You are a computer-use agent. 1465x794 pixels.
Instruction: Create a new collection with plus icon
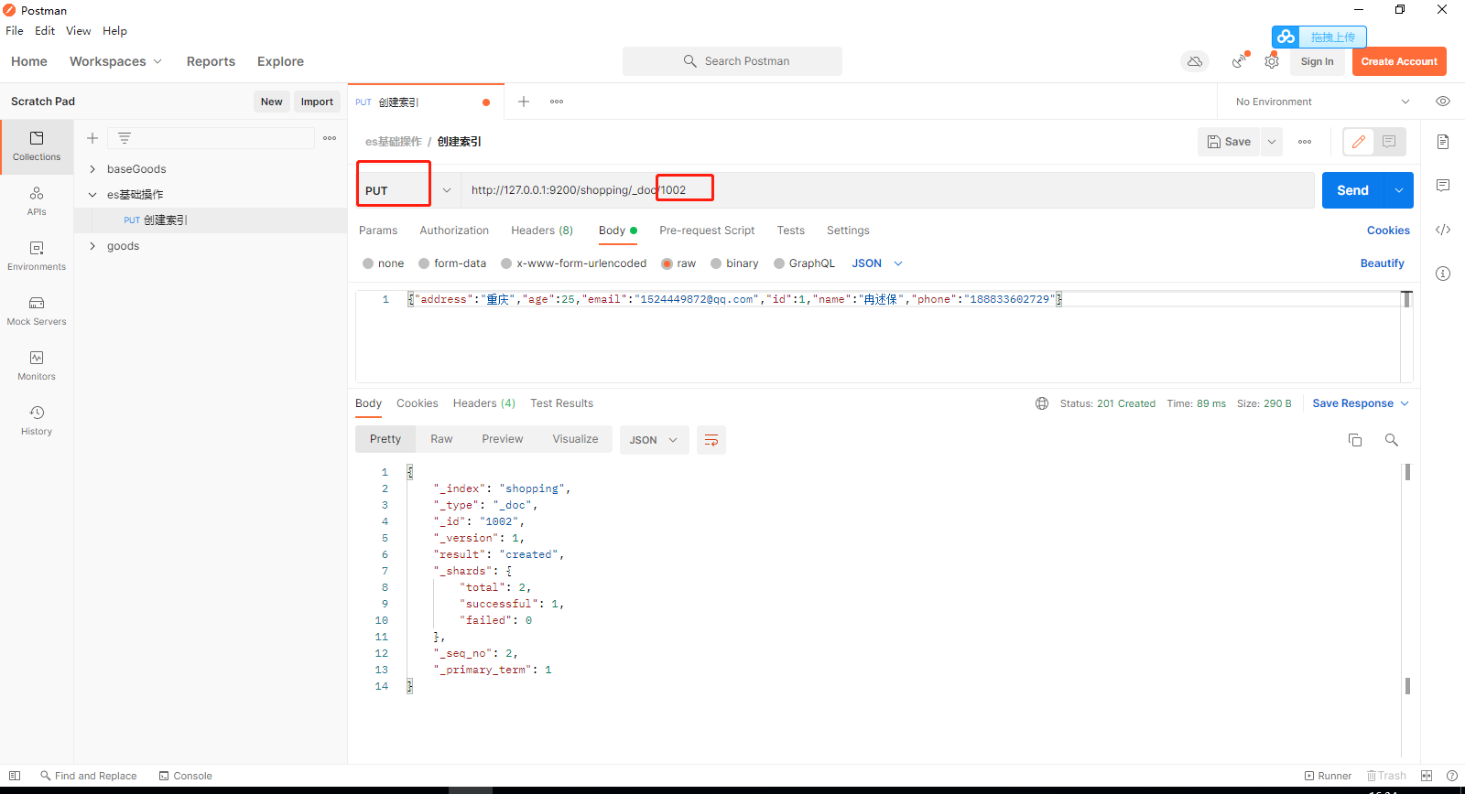(92, 138)
